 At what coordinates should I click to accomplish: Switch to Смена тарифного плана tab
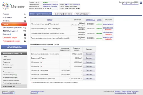pyautogui.click(x=63, y=14)
